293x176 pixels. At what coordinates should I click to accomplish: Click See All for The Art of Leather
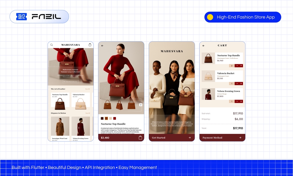coord(88,89)
